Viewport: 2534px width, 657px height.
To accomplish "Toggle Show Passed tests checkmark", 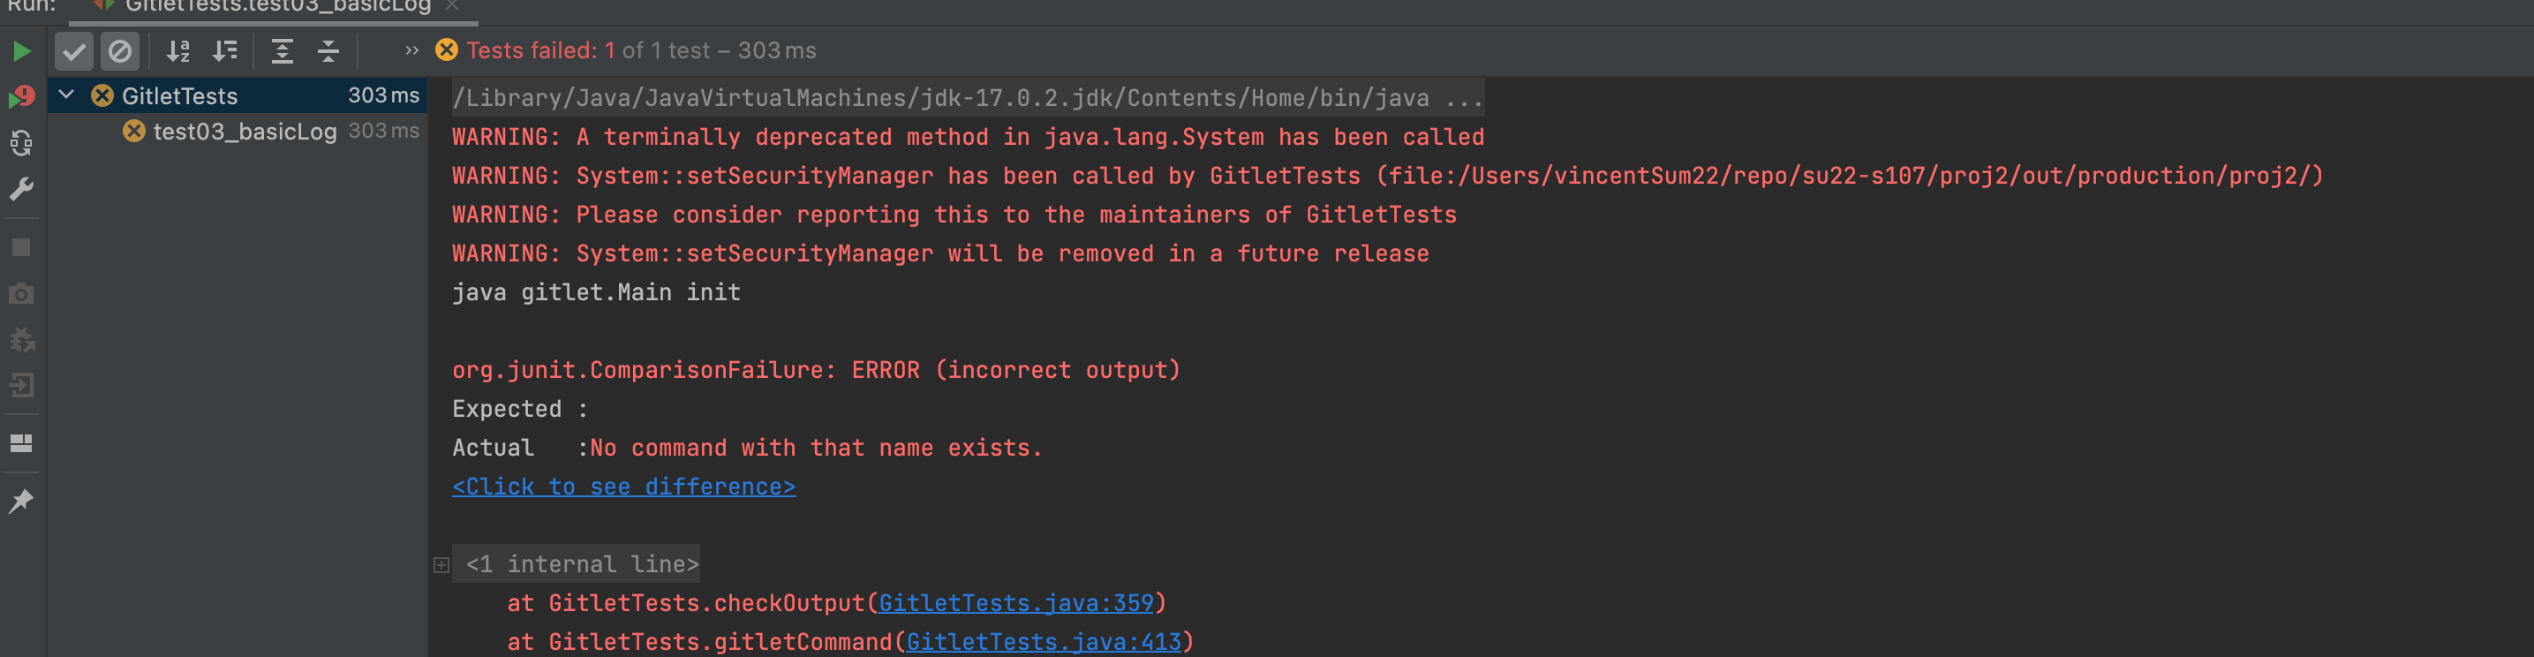I will pyautogui.click(x=74, y=51).
